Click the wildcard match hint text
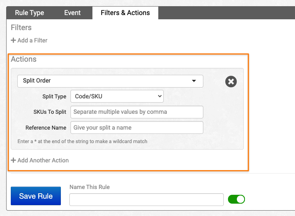The height and width of the screenshot is (216, 295). (x=82, y=142)
